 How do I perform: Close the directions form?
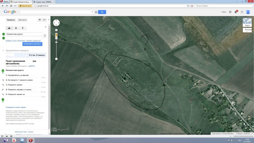pyautogui.click(x=45, y=27)
